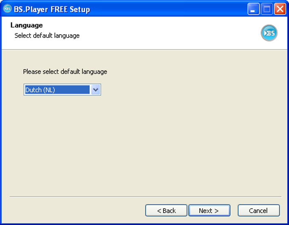Image resolution: width=289 pixels, height=225 pixels.
Task: Click the BS.Player title bar icon
Action: coord(7,8)
